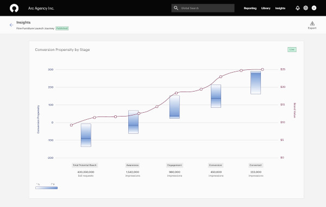Open the Library menu

(x=266, y=8)
